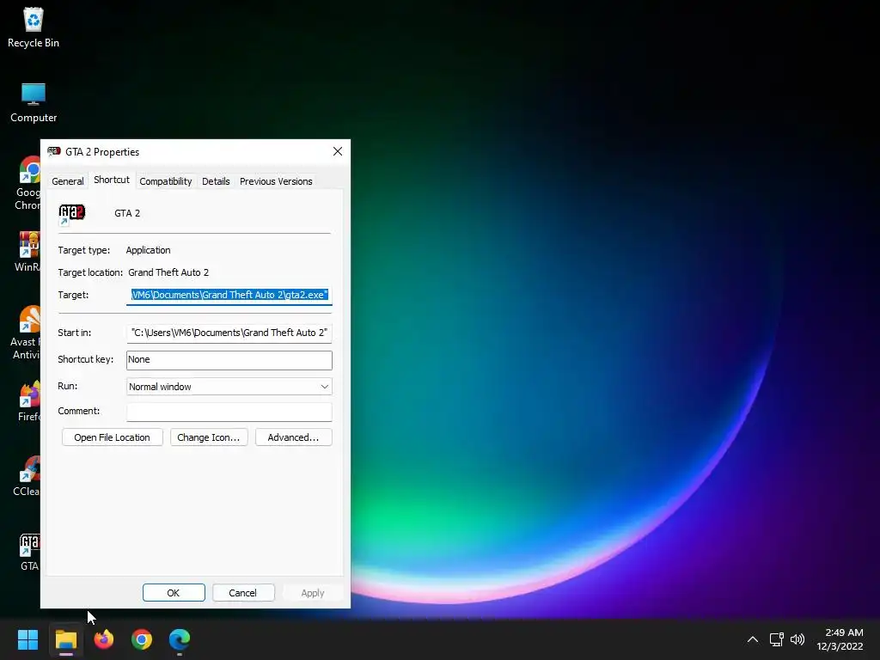The height and width of the screenshot is (660, 880).
Task: Click into the Start in field
Action: (229, 333)
